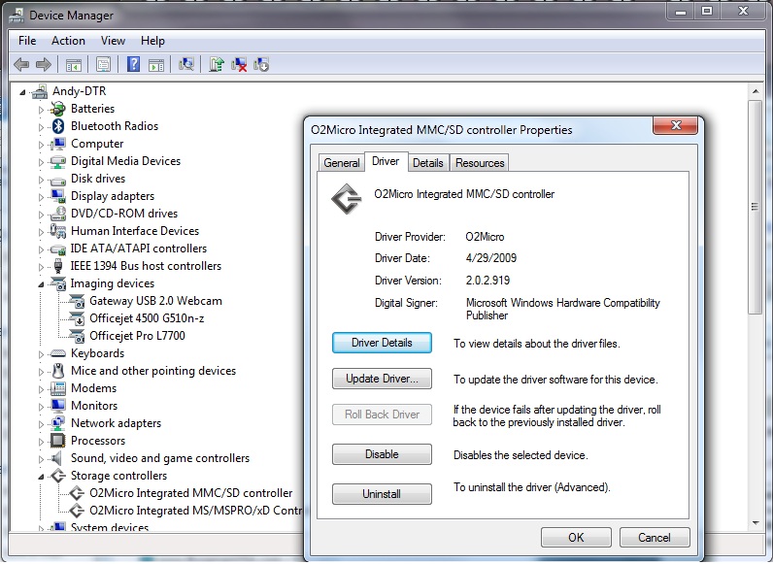Click the Modems icon
The height and width of the screenshot is (564, 773).
tap(57, 388)
